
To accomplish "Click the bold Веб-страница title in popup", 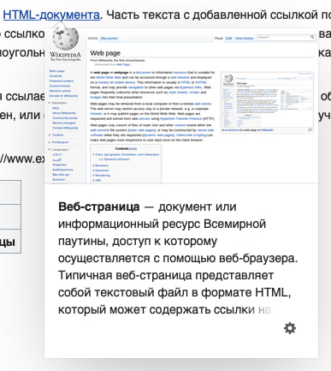I will (x=99, y=206).
